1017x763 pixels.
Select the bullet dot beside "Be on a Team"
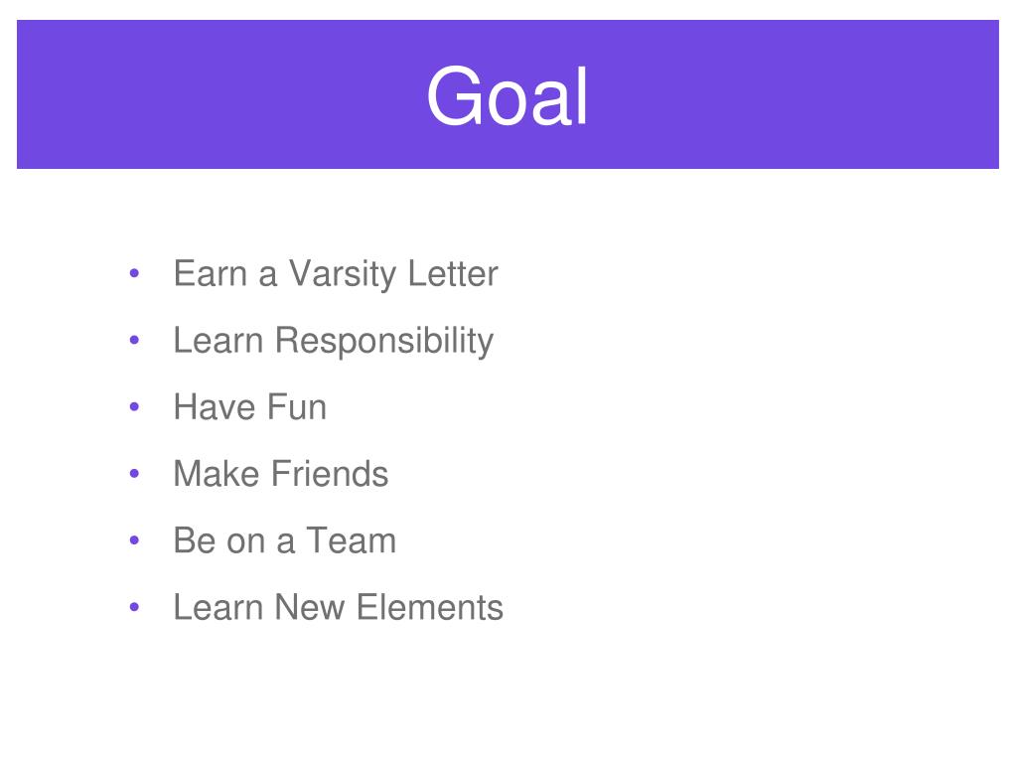(x=134, y=540)
